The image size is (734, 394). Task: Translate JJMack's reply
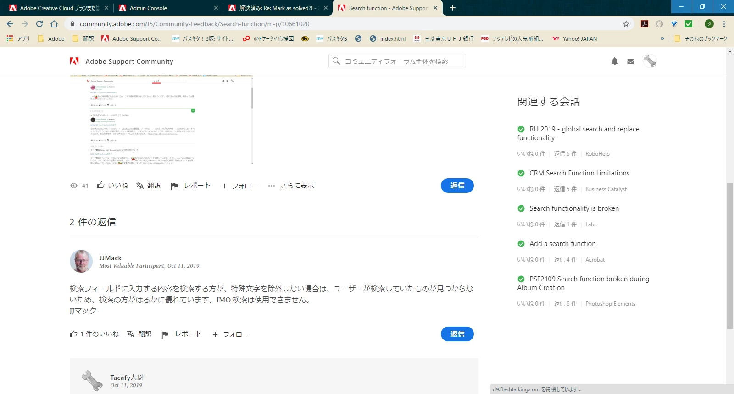(x=139, y=334)
